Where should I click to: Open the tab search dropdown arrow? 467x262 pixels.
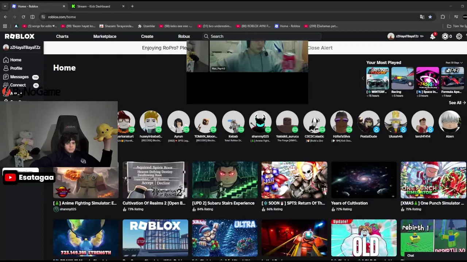pos(5,6)
